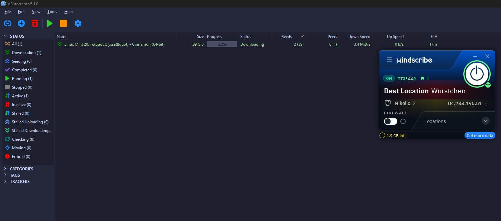Click the green Start torrent icon
The image size is (501, 221).
click(50, 23)
